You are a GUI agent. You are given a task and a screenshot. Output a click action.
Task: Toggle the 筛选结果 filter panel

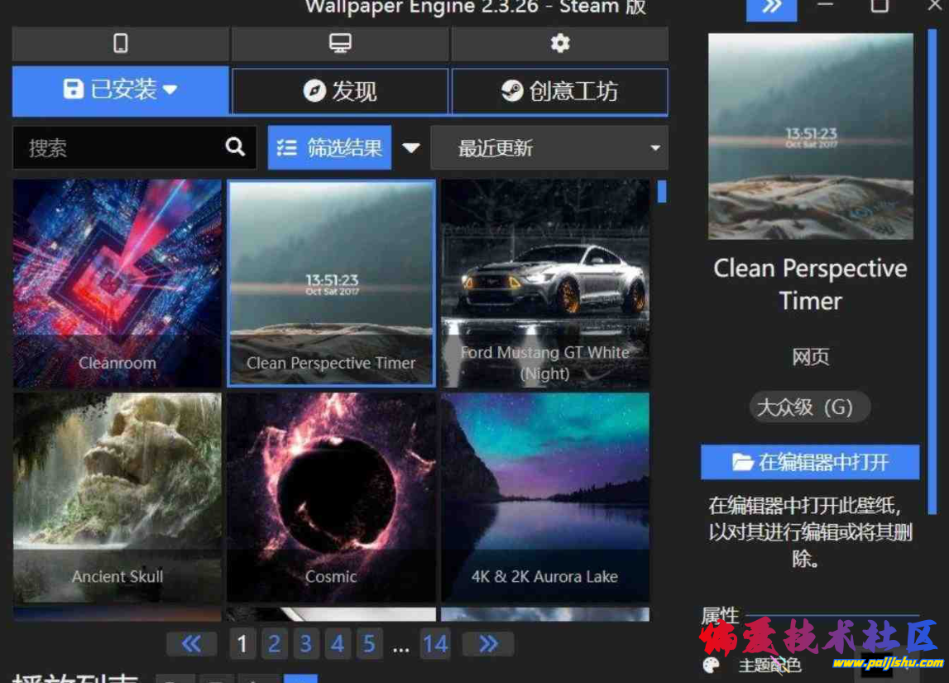329,147
